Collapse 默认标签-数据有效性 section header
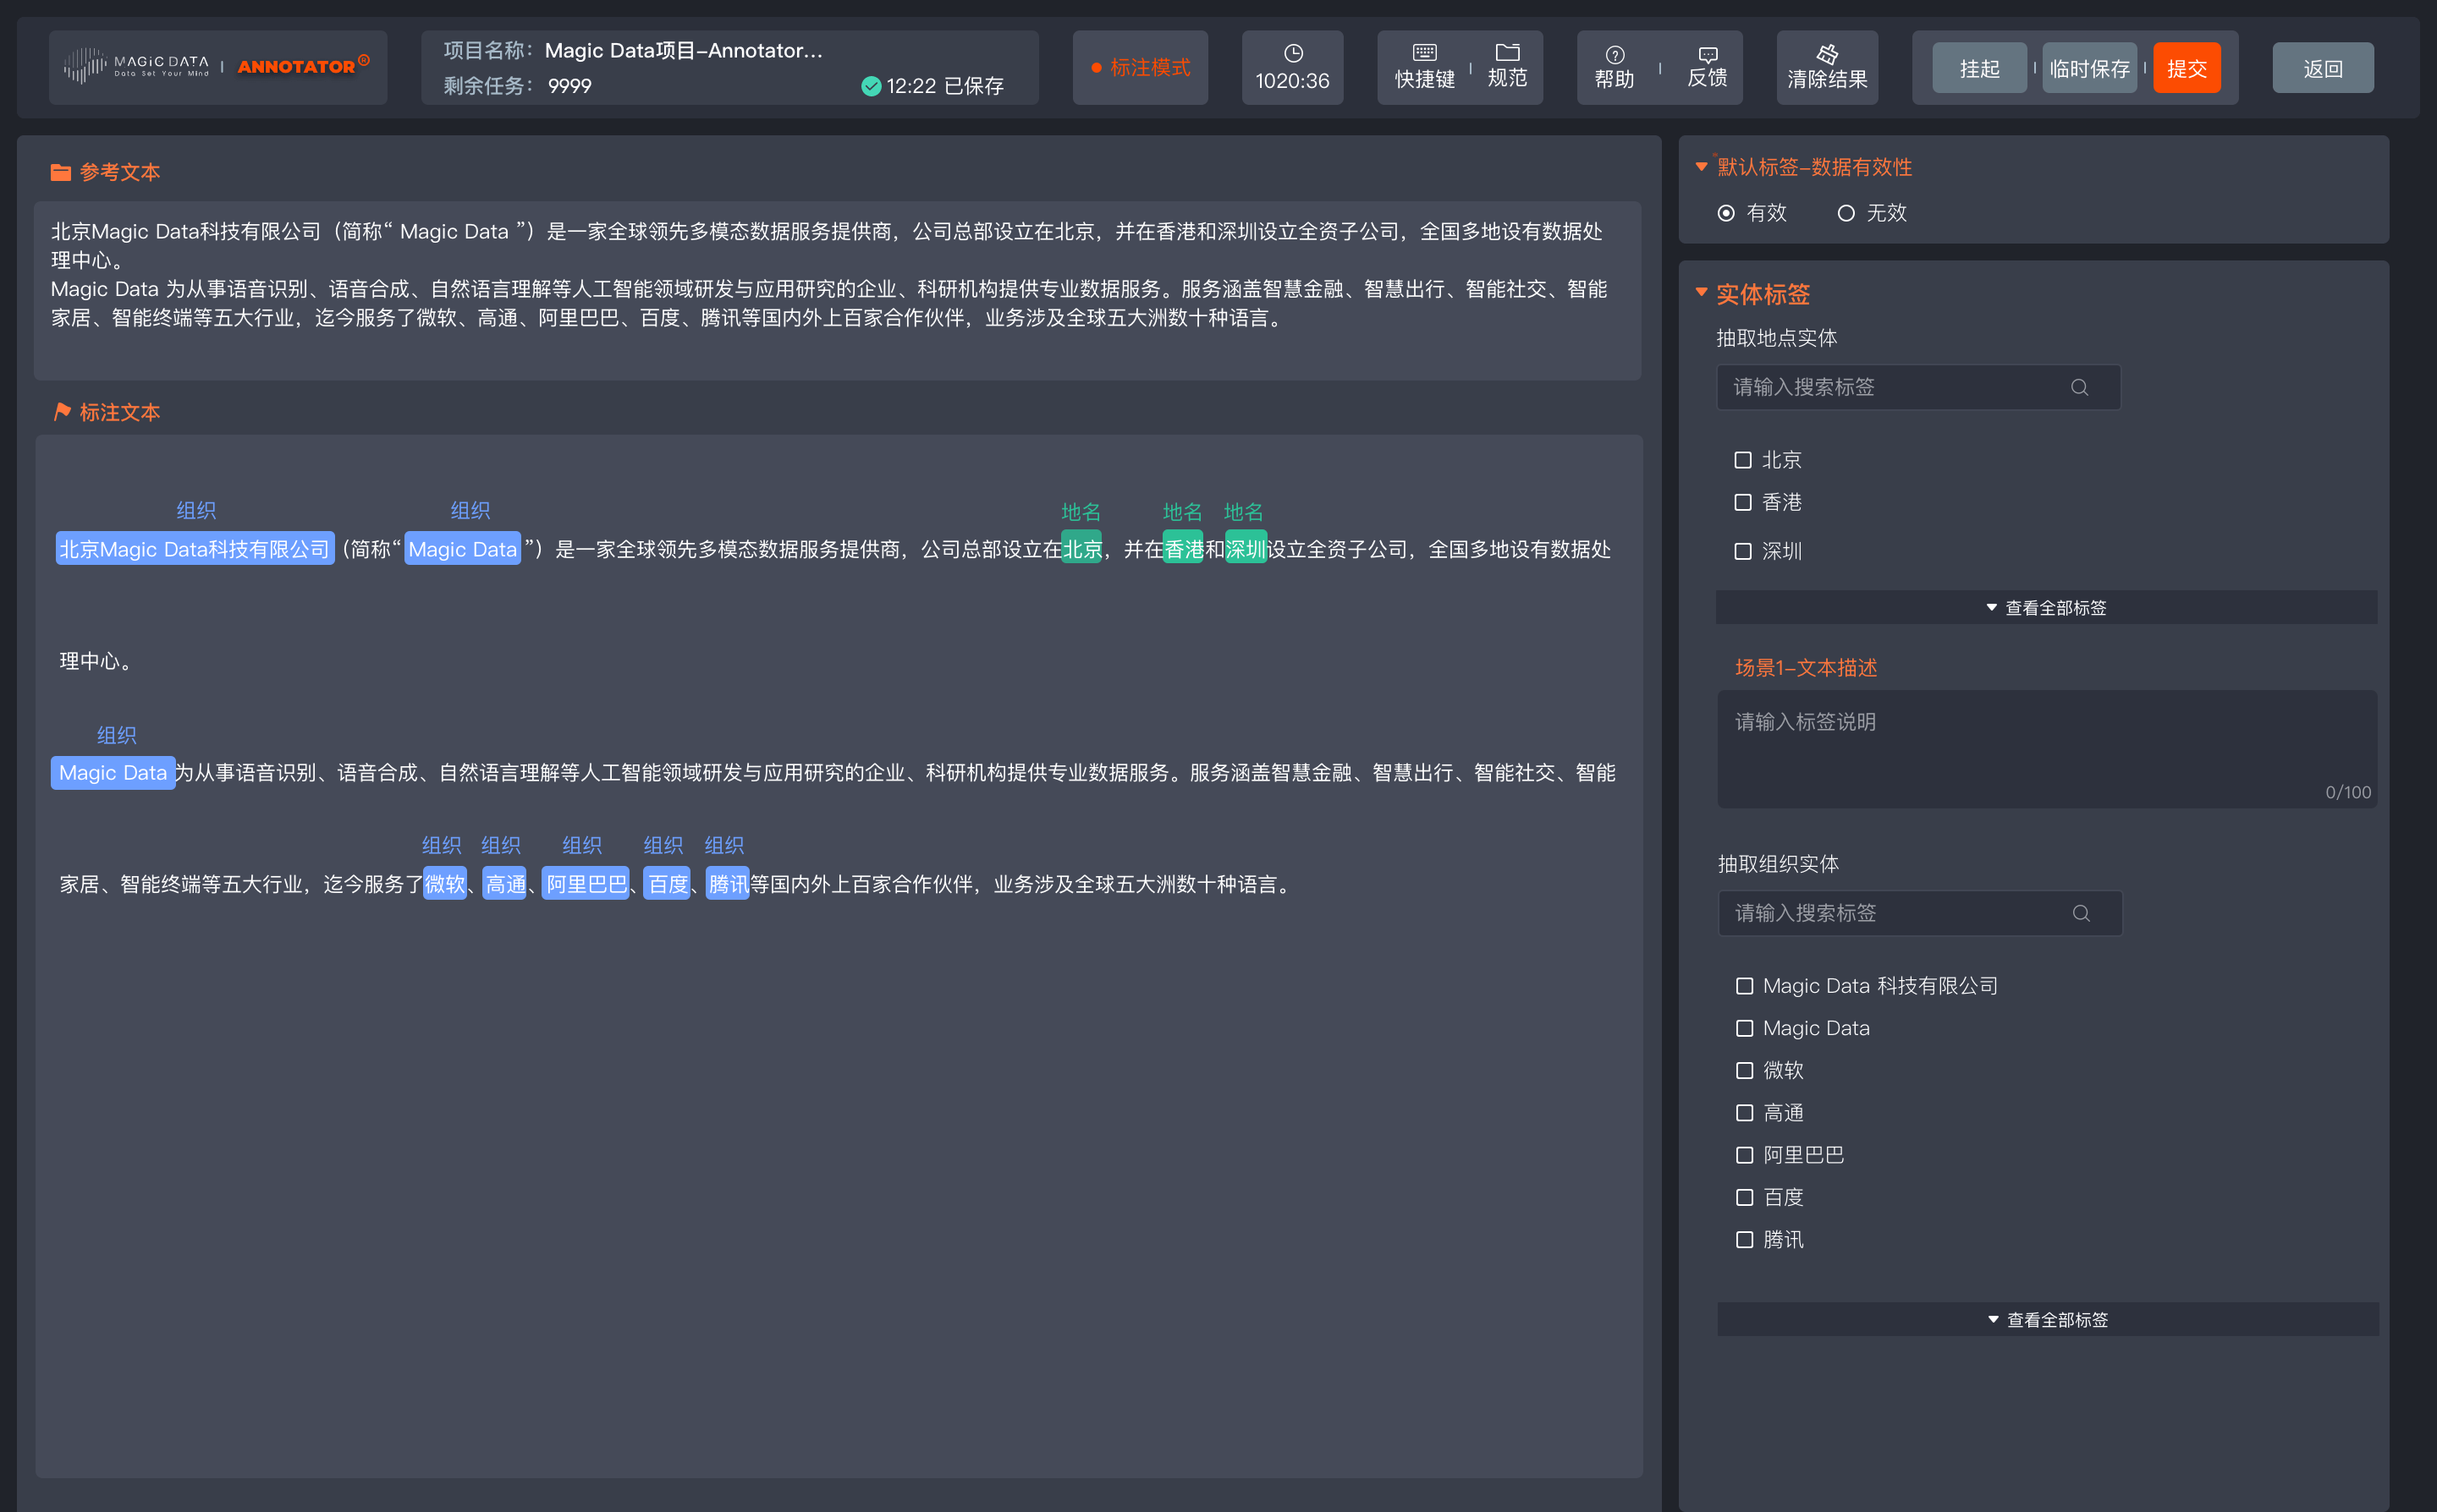2437x1512 pixels. click(x=1702, y=167)
